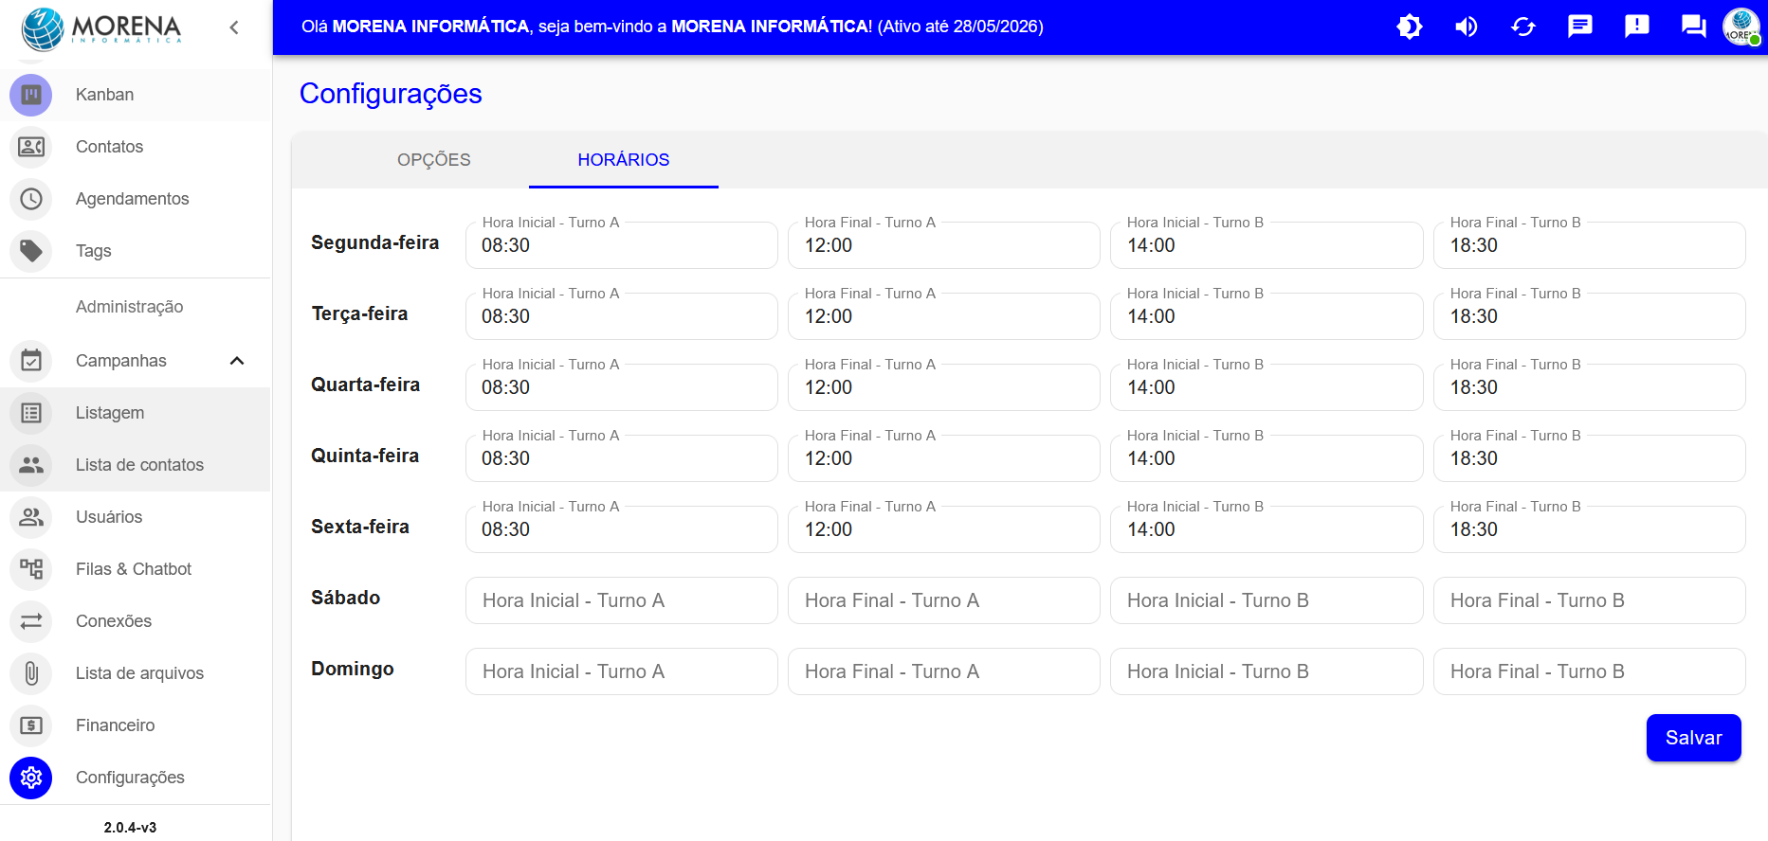The height and width of the screenshot is (841, 1768).
Task: Open Lista de arquivos paperclip icon
Action: (x=31, y=673)
